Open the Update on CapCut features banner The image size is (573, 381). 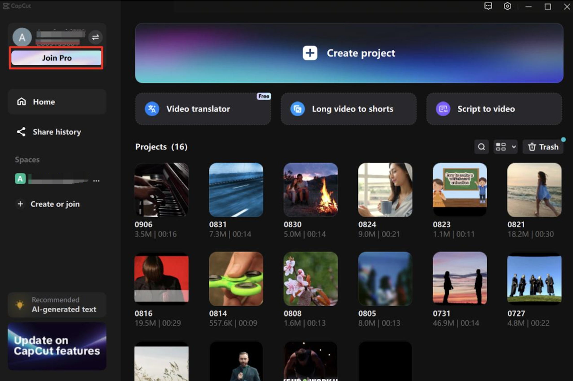[x=57, y=346]
